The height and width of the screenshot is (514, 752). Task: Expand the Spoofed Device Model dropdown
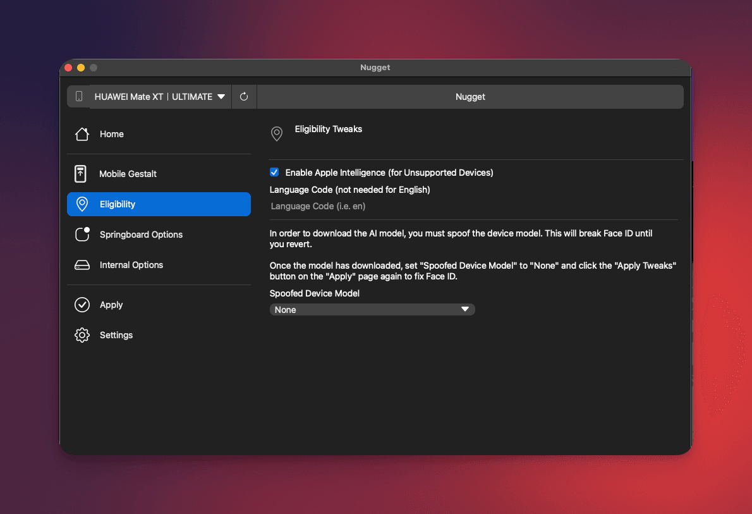372,310
